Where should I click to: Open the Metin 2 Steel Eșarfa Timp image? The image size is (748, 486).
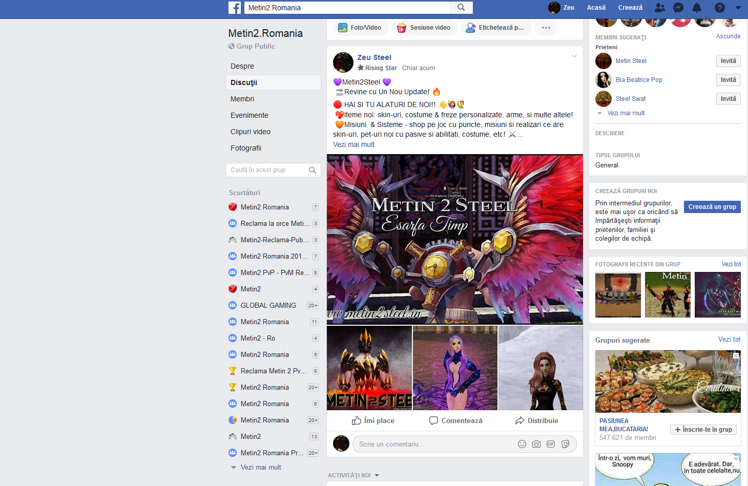pyautogui.click(x=455, y=239)
